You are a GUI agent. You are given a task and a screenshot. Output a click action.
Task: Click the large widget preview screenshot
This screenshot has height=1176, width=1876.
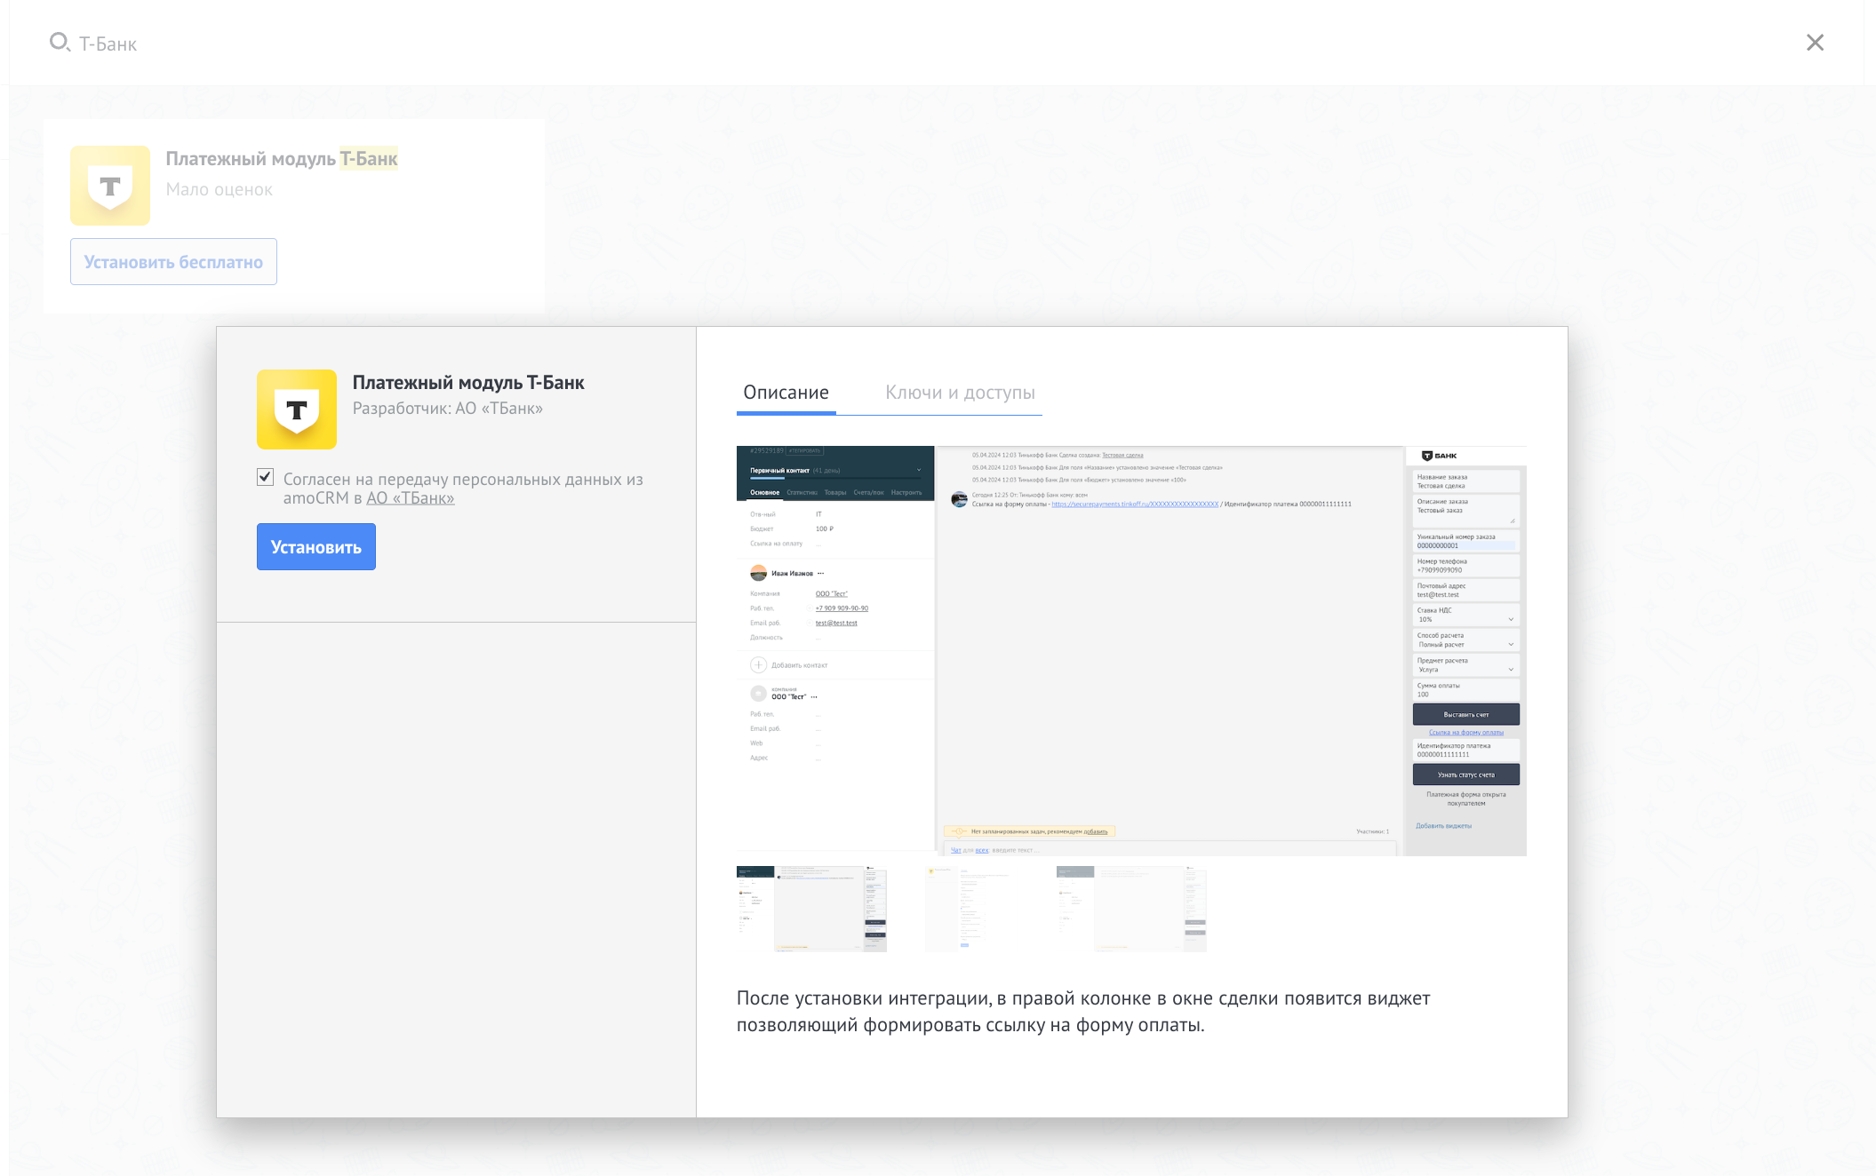(1131, 651)
